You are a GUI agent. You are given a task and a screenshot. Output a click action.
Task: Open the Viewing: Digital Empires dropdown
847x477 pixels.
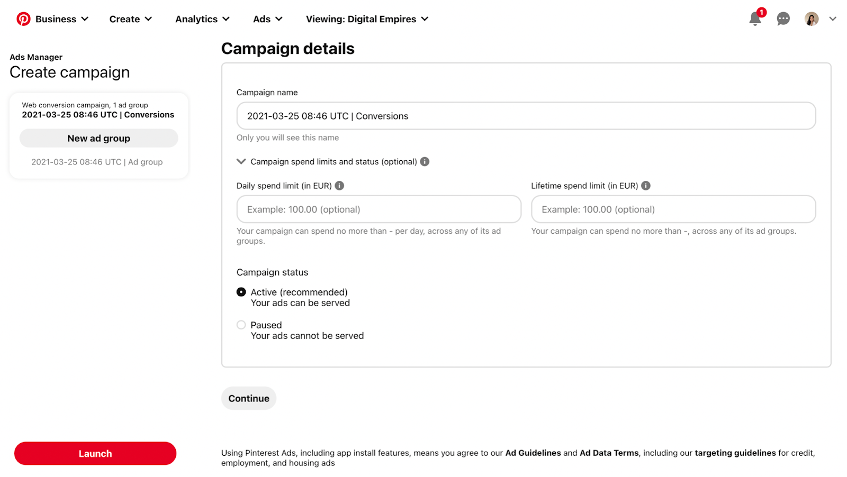point(367,19)
